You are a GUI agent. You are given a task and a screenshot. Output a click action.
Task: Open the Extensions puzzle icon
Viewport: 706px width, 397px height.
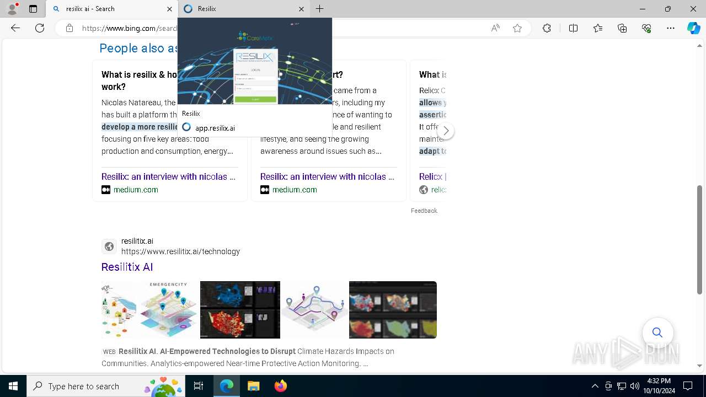click(x=547, y=28)
